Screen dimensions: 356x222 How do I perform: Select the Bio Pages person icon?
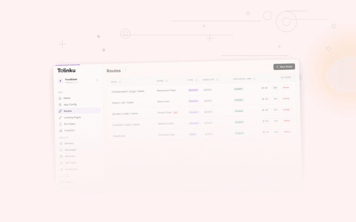(60, 124)
